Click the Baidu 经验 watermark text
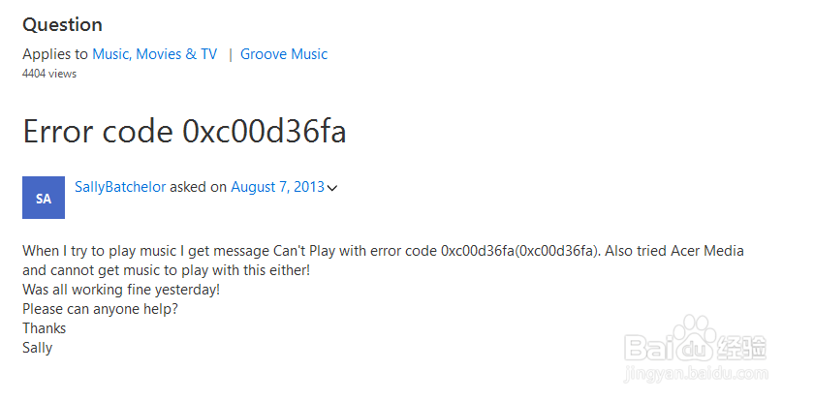 696,347
